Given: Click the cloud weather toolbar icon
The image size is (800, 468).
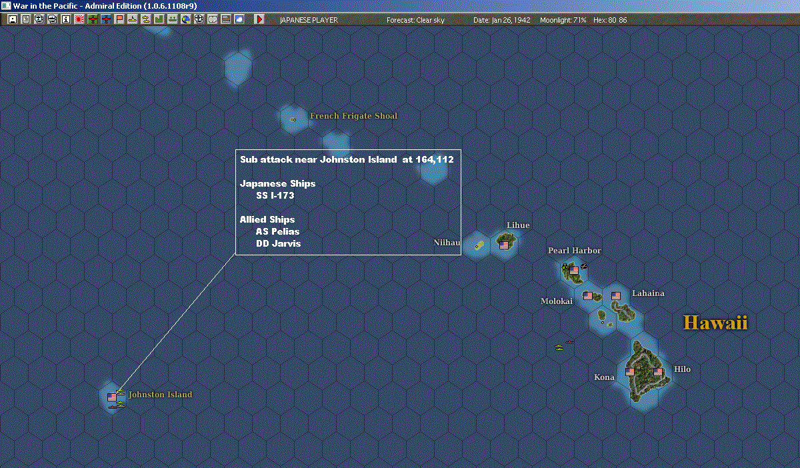Looking at the screenshot, I should 239,19.
